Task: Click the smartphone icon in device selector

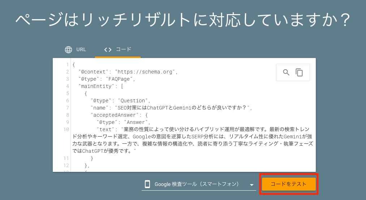Action: [147, 184]
